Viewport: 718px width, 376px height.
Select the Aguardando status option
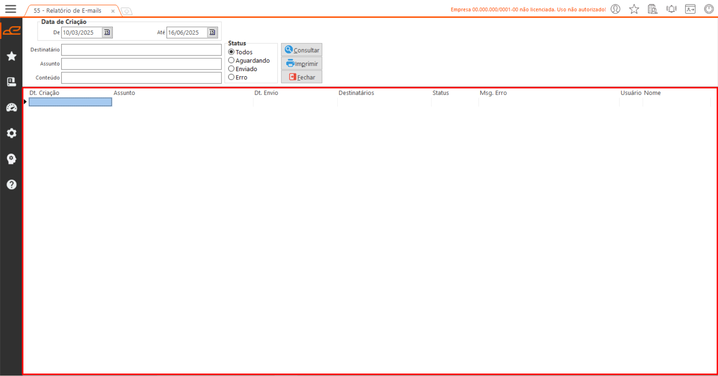(232, 61)
